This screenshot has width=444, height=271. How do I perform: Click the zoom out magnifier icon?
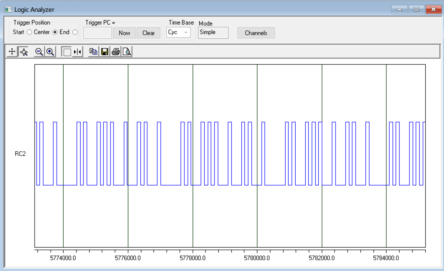point(39,52)
